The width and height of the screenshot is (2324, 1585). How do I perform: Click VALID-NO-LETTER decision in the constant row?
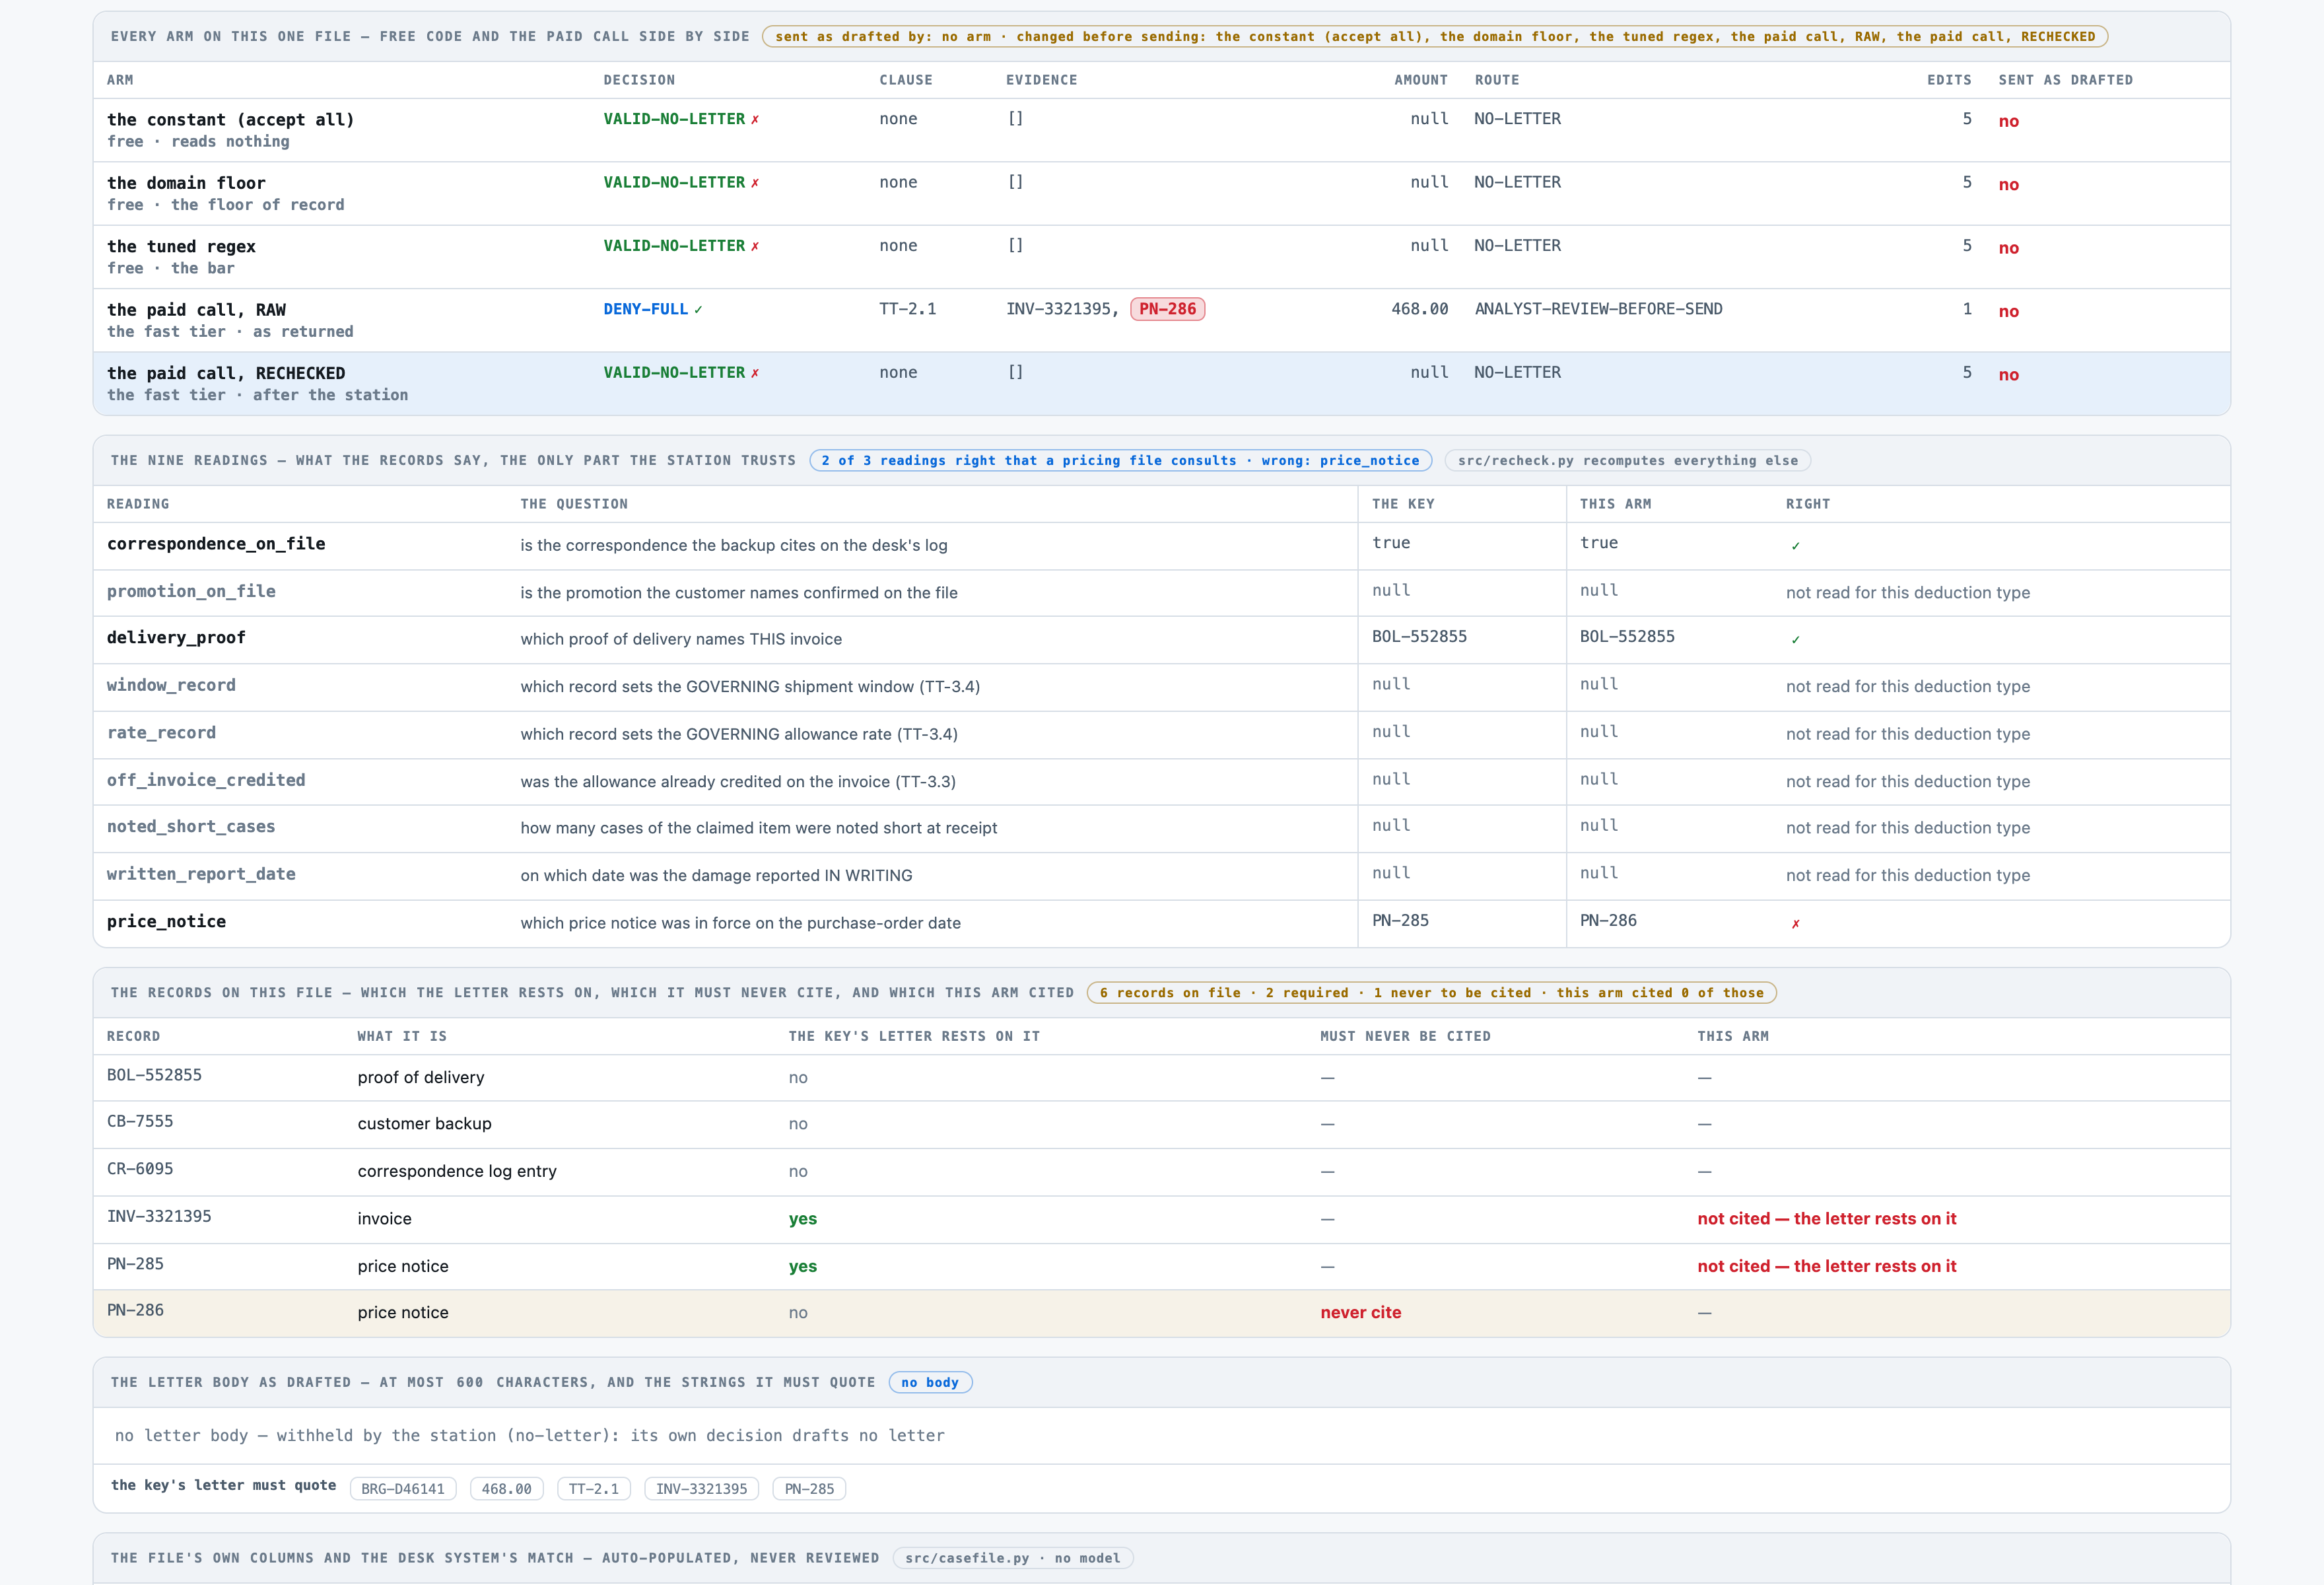(674, 119)
